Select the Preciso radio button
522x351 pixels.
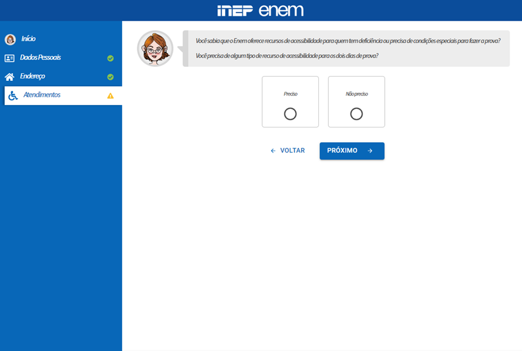pyautogui.click(x=290, y=113)
